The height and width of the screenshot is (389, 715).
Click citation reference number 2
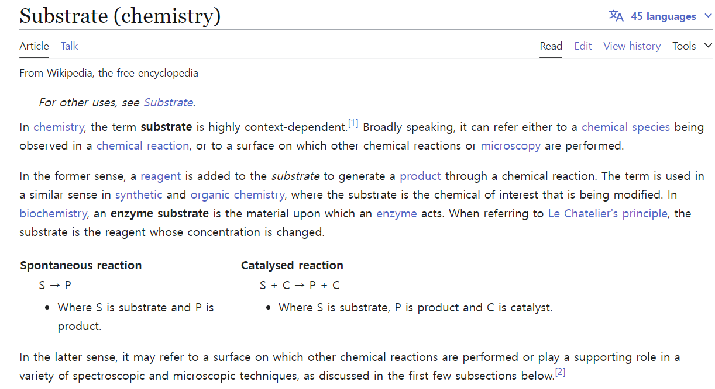click(560, 372)
